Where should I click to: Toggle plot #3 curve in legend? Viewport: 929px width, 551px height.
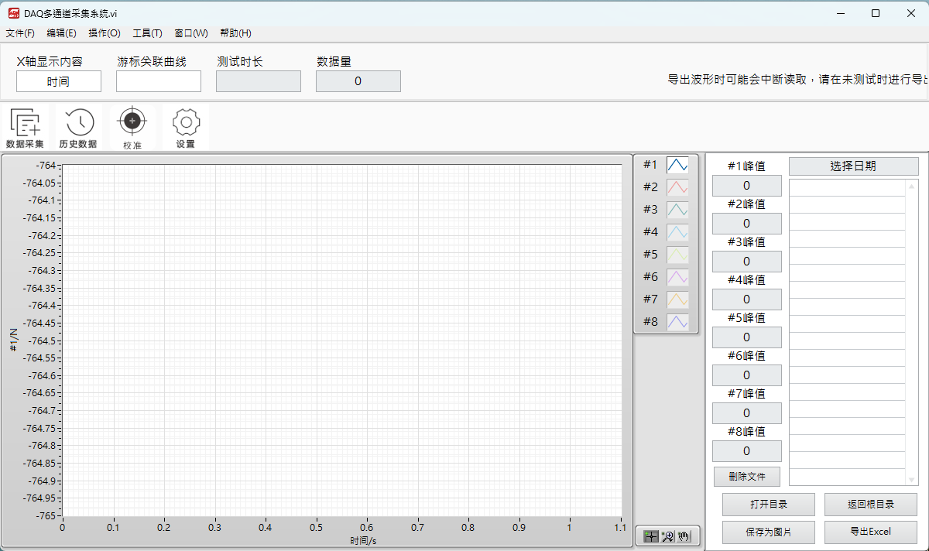[677, 210]
